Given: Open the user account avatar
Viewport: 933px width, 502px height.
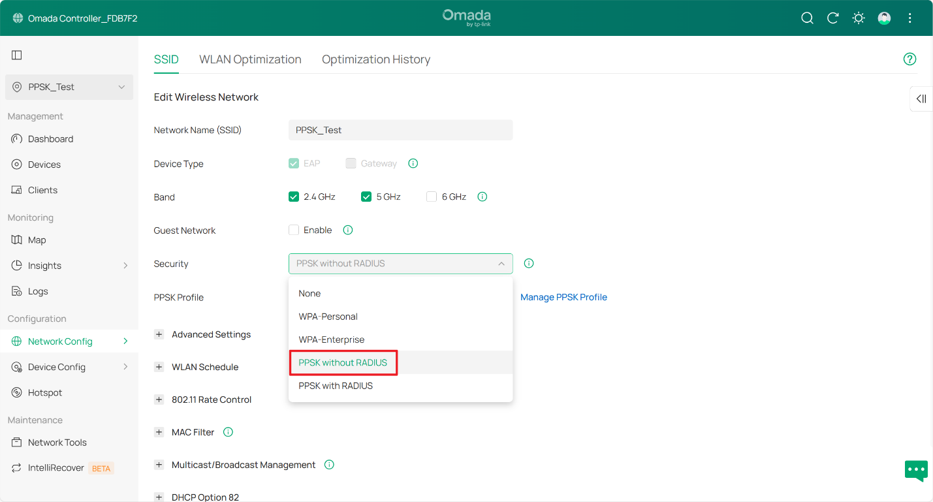Looking at the screenshot, I should click(884, 18).
